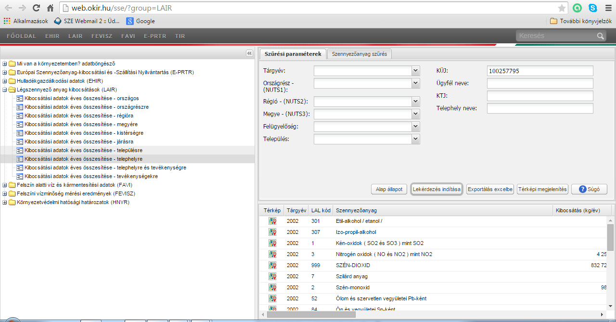Image resolution: width=616 pixels, height=322 pixels.
Task: Click Exportálás excelbe button
Action: click(490, 189)
